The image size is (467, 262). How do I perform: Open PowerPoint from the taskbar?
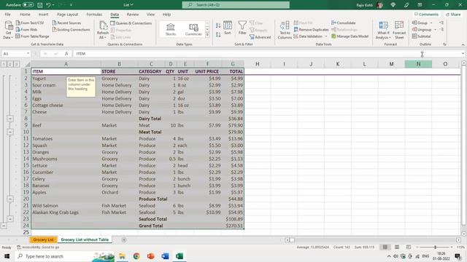point(151,256)
